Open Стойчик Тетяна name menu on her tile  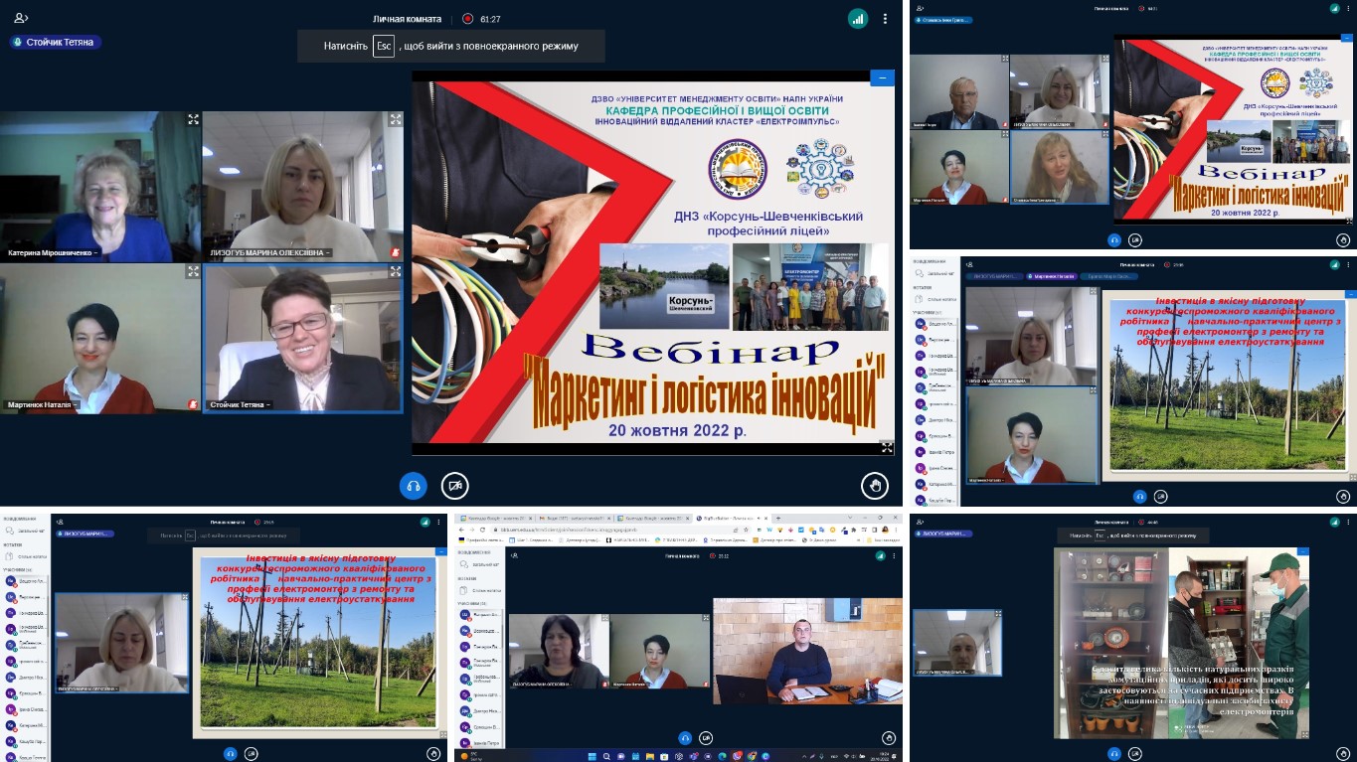pyautogui.click(x=241, y=404)
